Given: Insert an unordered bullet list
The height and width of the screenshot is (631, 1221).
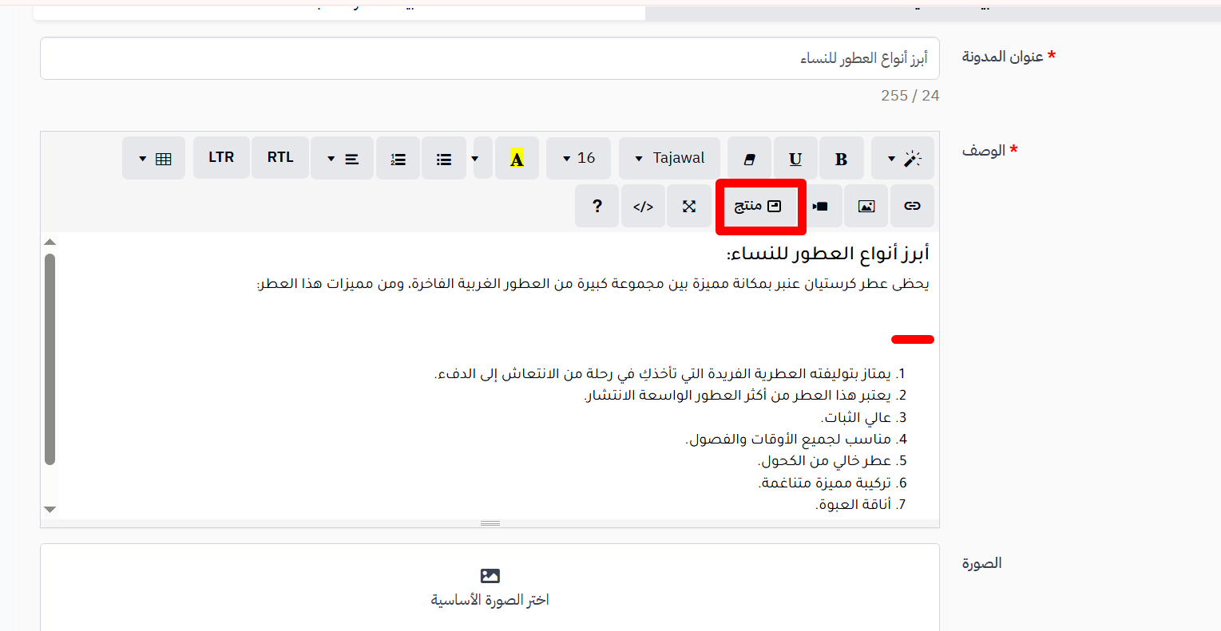Looking at the screenshot, I should pos(444,158).
